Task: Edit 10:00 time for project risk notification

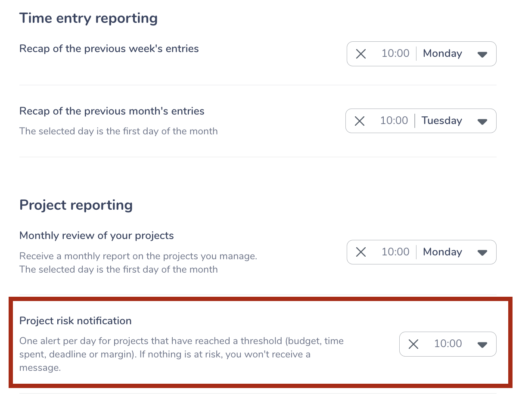Action: pos(448,344)
